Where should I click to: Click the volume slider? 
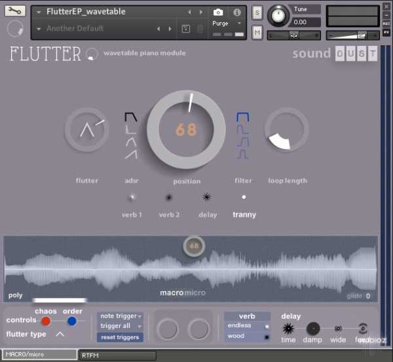(352, 35)
